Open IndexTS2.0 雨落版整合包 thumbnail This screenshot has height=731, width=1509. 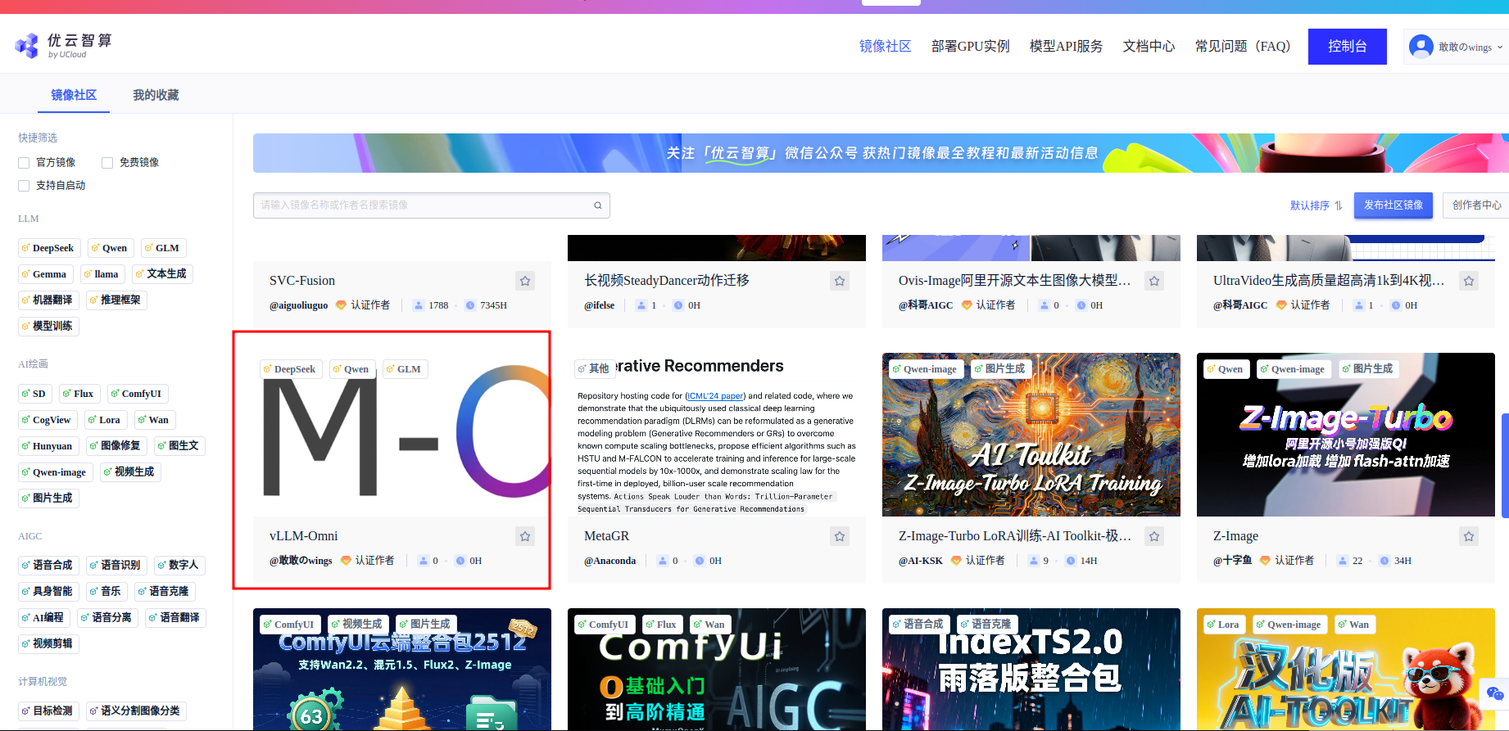pyautogui.click(x=1031, y=669)
